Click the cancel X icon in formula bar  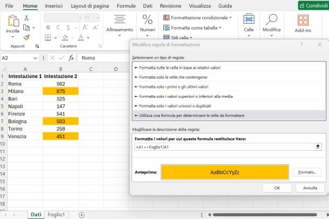[52, 58]
